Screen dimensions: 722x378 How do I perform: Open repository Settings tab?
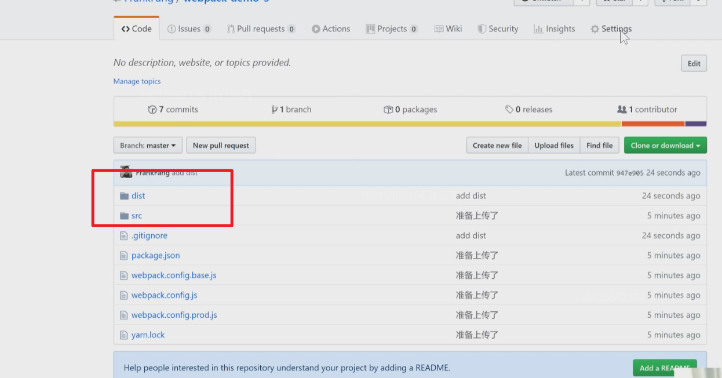pos(611,29)
